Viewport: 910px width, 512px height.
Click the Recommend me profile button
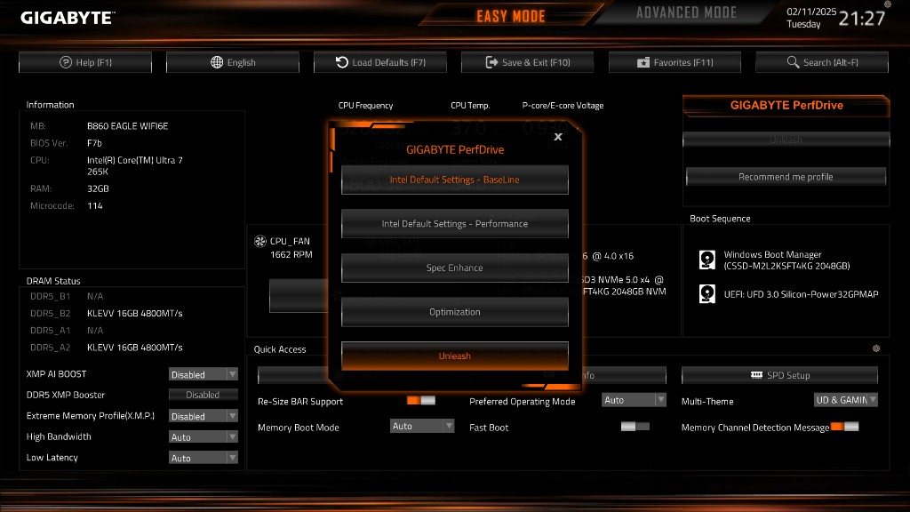pos(786,177)
